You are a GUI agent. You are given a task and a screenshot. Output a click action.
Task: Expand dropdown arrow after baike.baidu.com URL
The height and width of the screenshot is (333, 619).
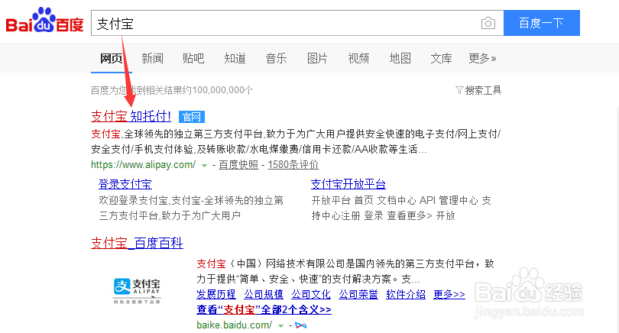(281, 326)
